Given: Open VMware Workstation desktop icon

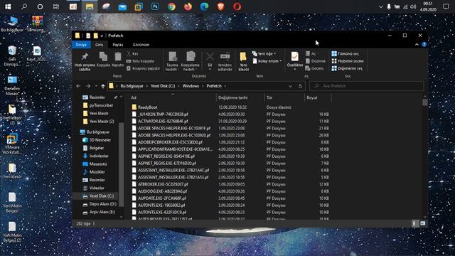Looking at the screenshot, I should click(x=12, y=144).
